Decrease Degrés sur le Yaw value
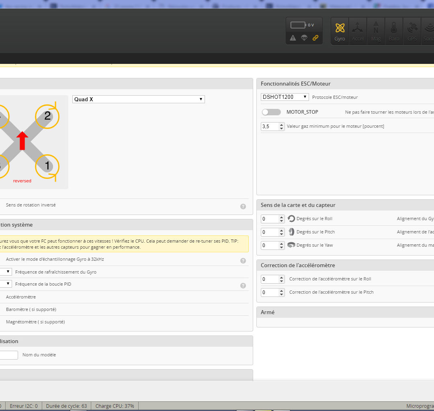Screen dimensions: 434x411 click(x=281, y=247)
